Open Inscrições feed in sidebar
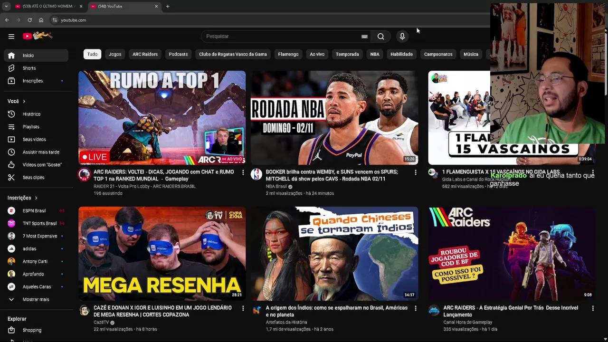 [x=36, y=81]
